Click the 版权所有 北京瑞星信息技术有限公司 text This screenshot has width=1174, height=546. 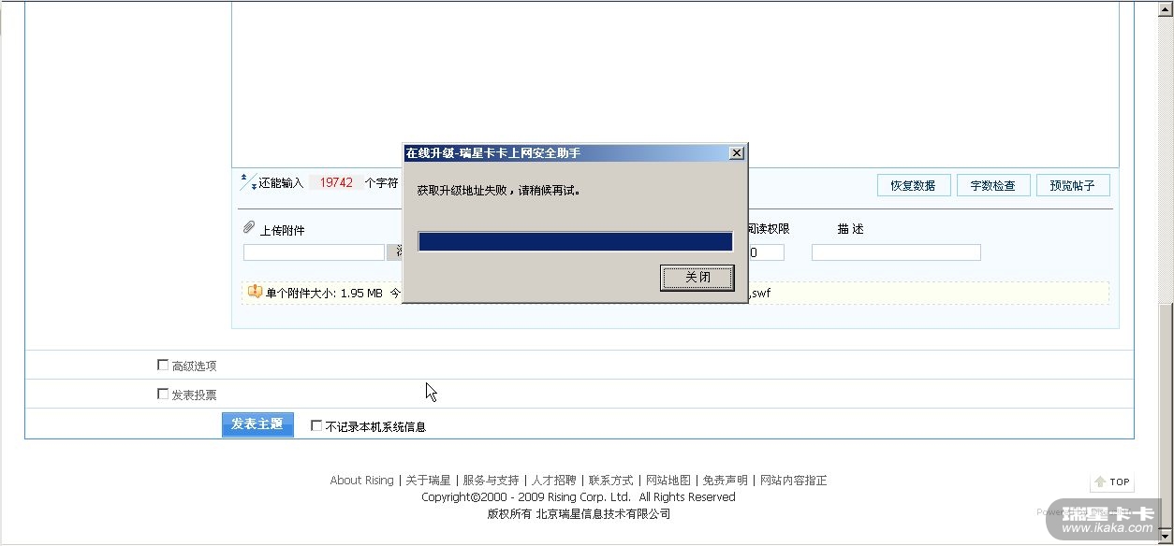pyautogui.click(x=579, y=513)
